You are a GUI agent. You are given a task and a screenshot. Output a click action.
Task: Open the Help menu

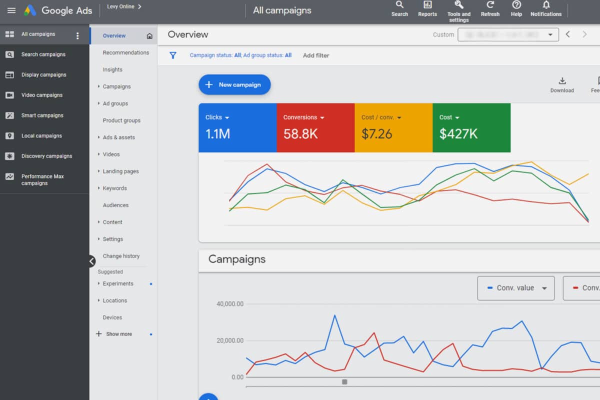(516, 7)
